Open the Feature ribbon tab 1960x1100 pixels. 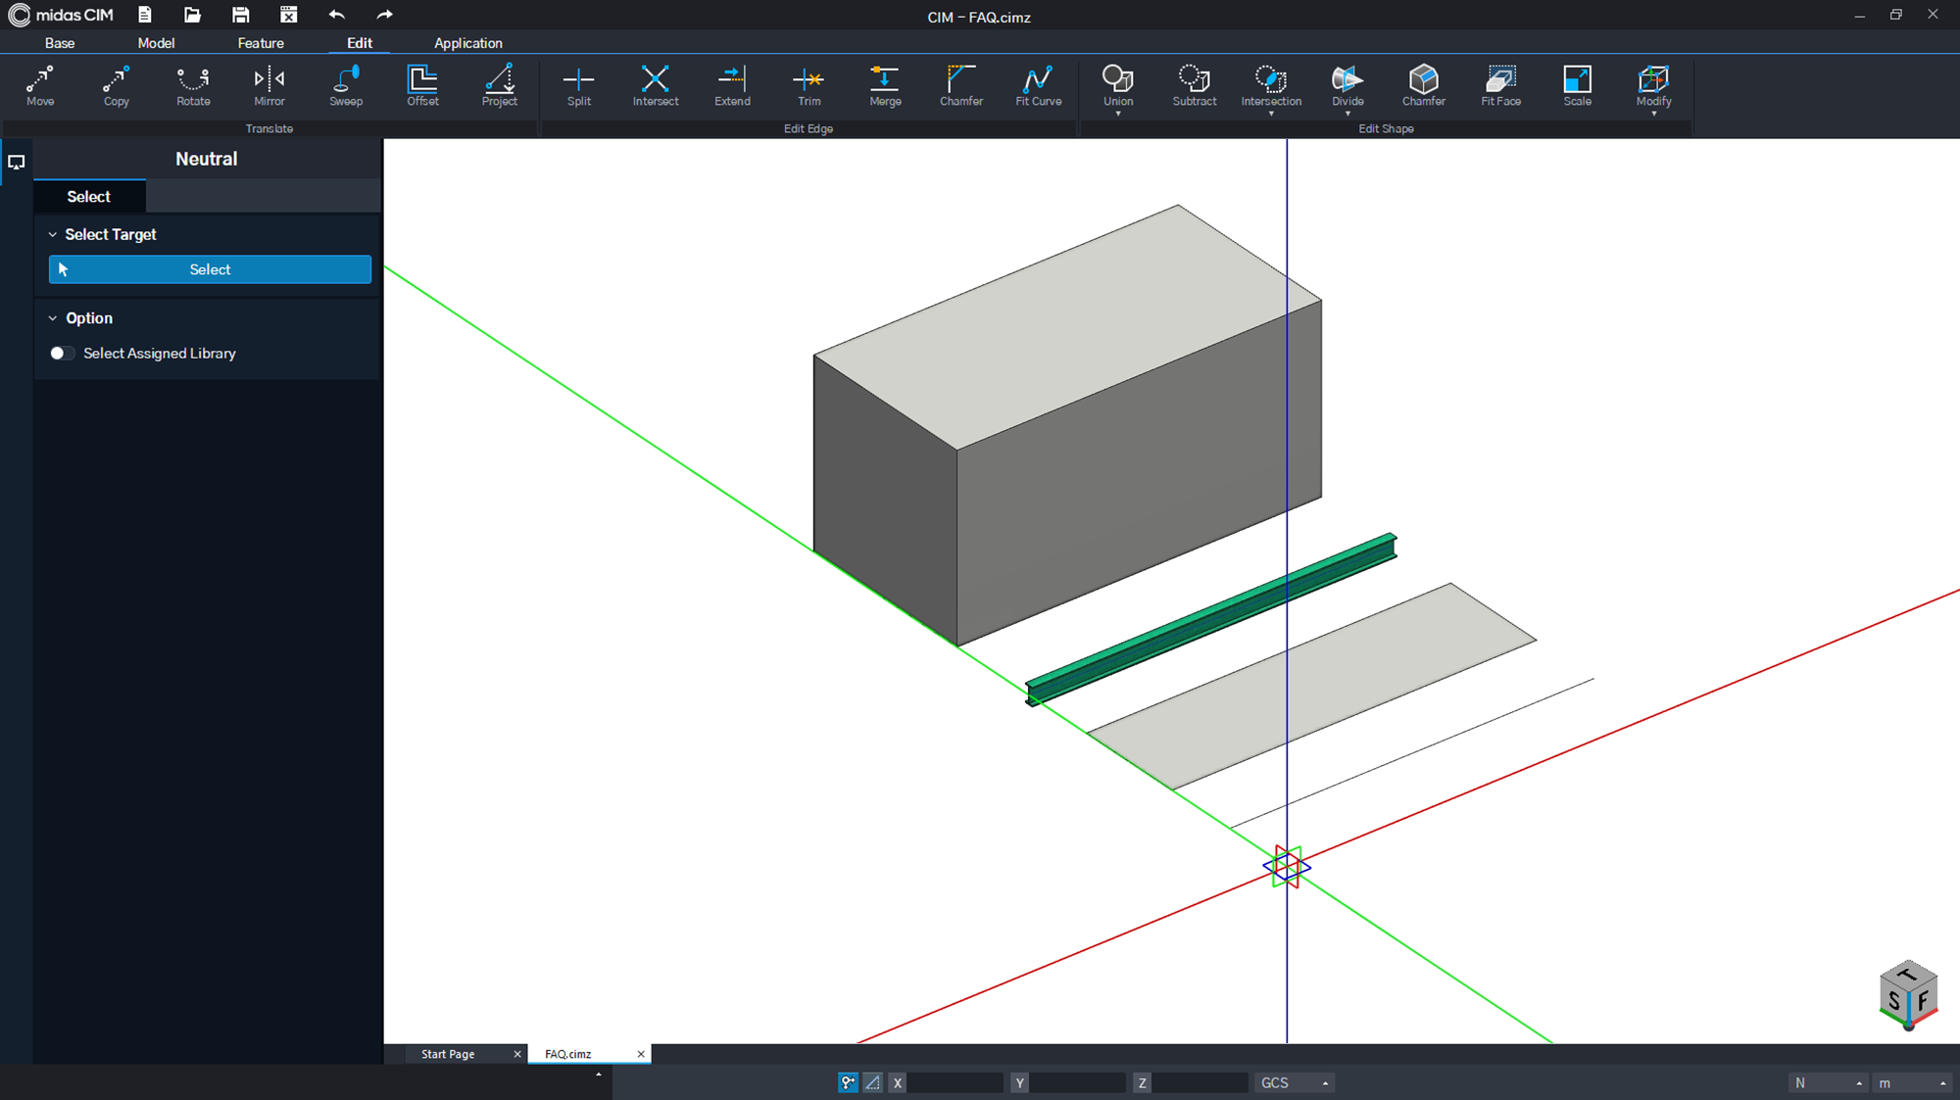point(261,43)
